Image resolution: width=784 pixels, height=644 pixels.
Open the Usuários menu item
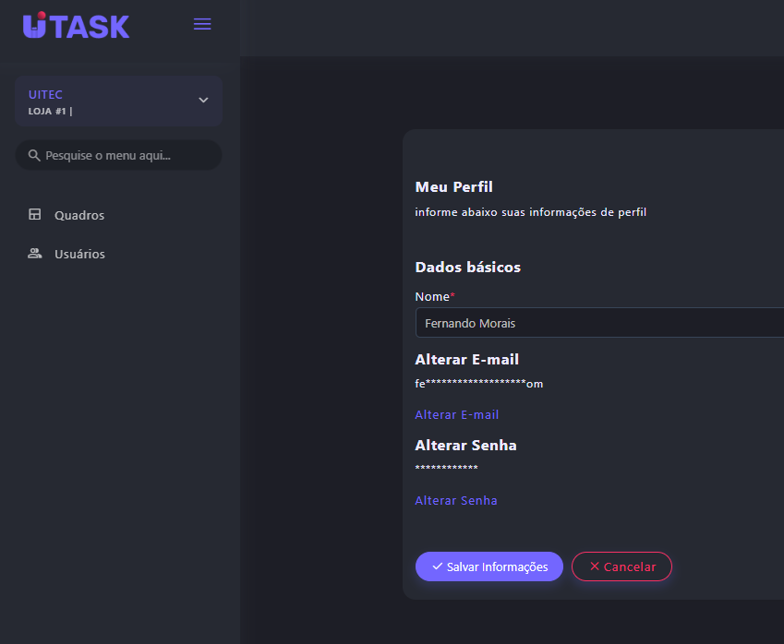(x=79, y=254)
